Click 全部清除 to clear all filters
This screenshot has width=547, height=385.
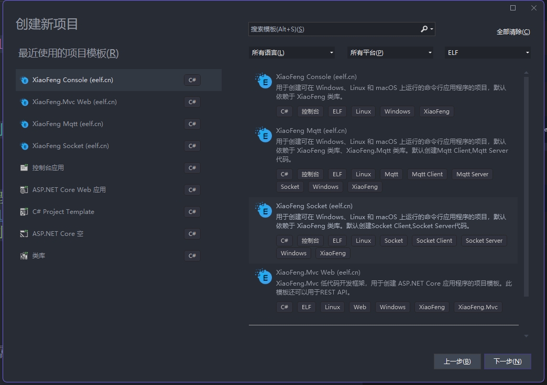[513, 32]
